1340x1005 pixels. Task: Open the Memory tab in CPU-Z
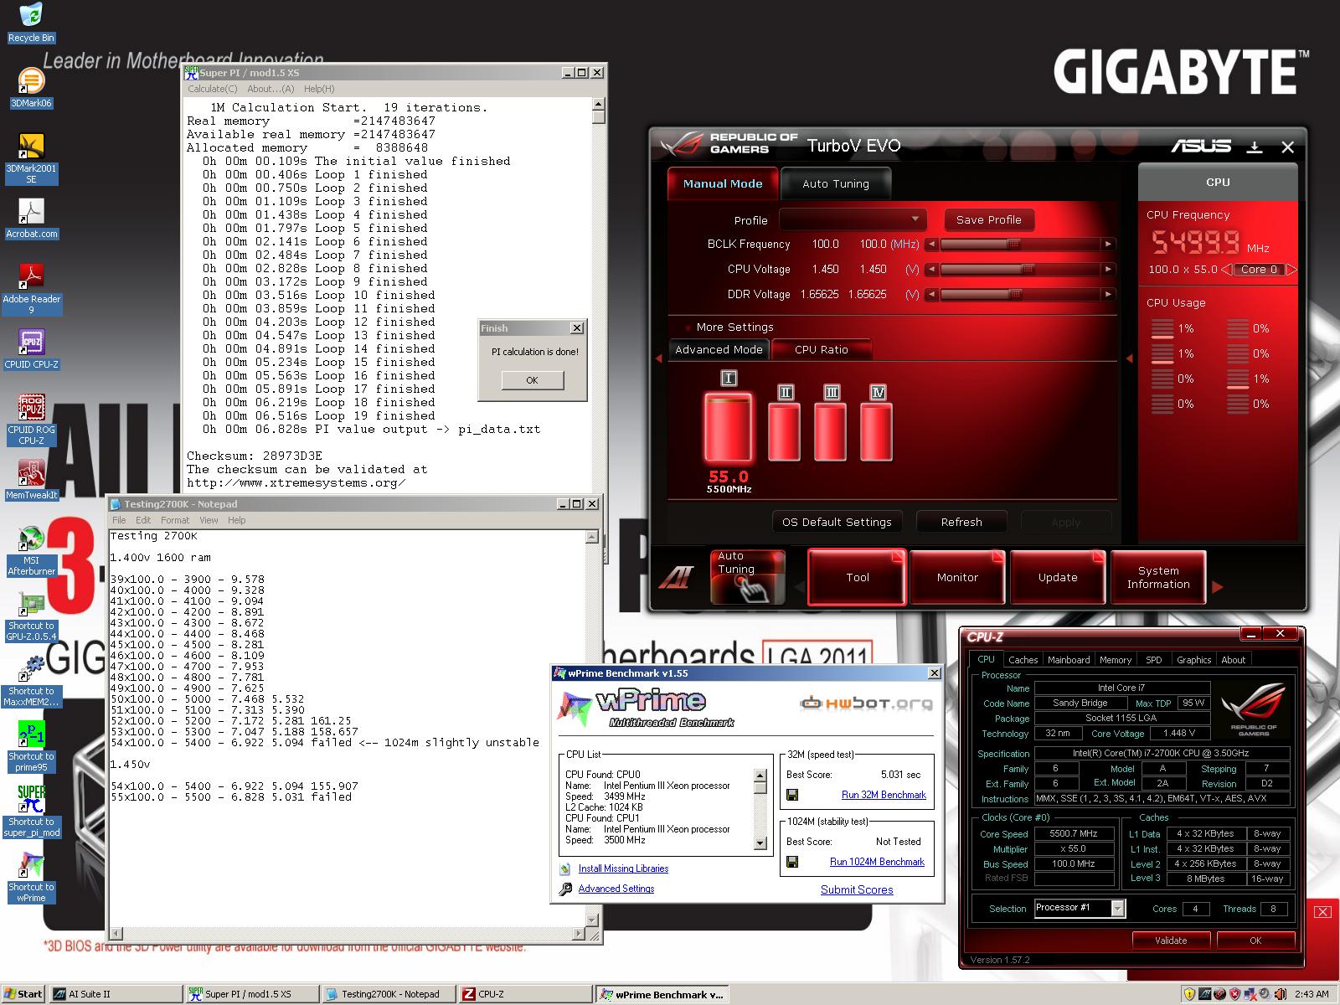click(1116, 660)
